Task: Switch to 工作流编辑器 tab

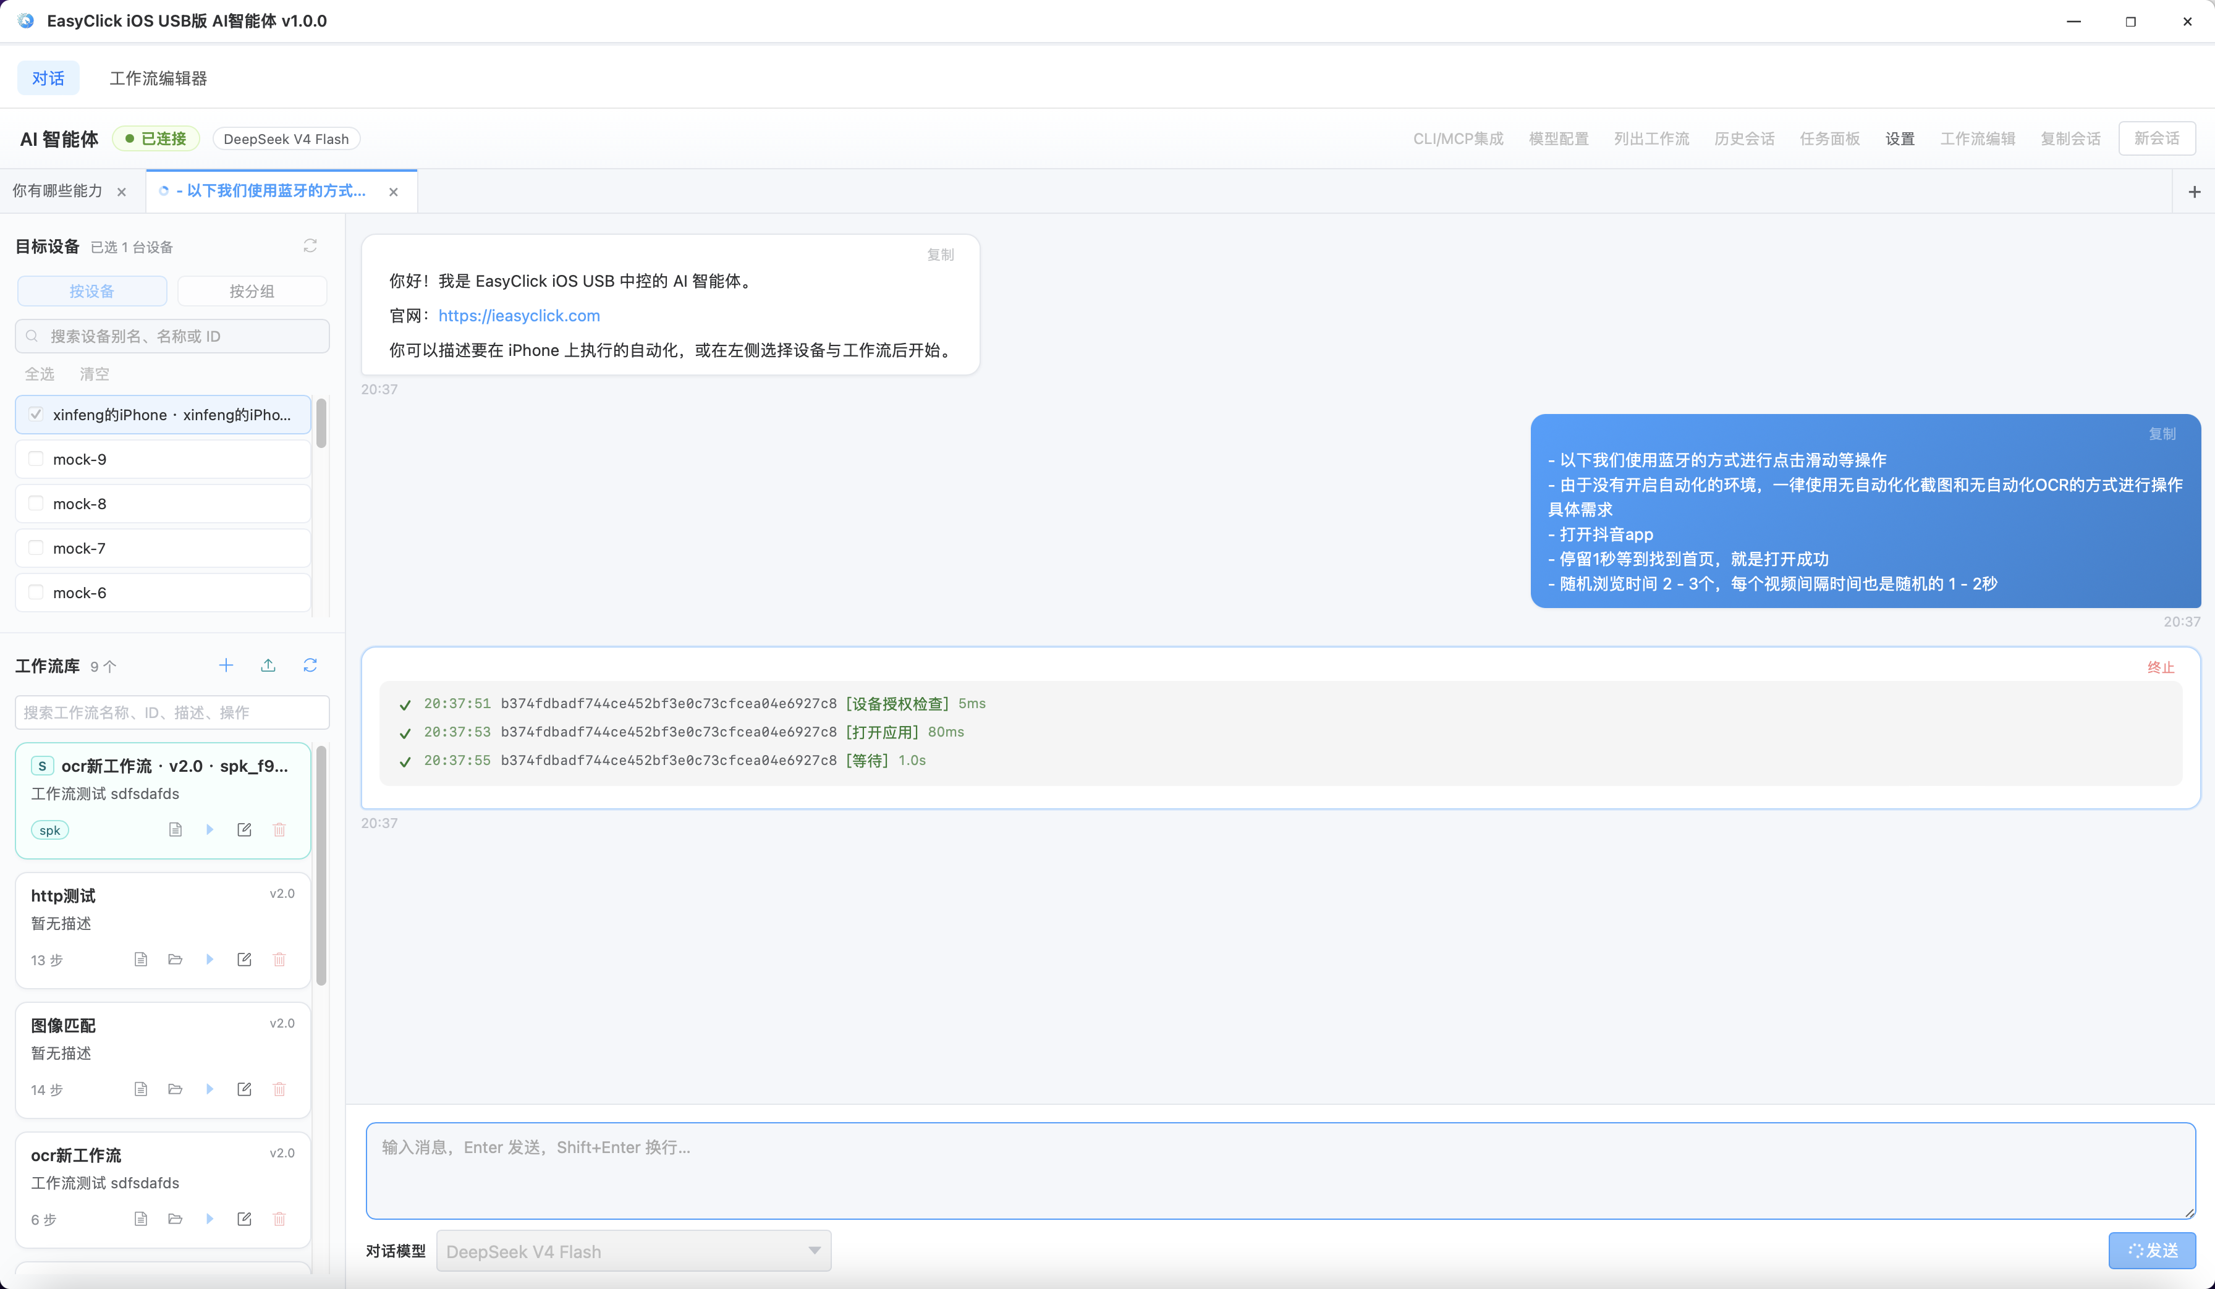Action: click(158, 78)
